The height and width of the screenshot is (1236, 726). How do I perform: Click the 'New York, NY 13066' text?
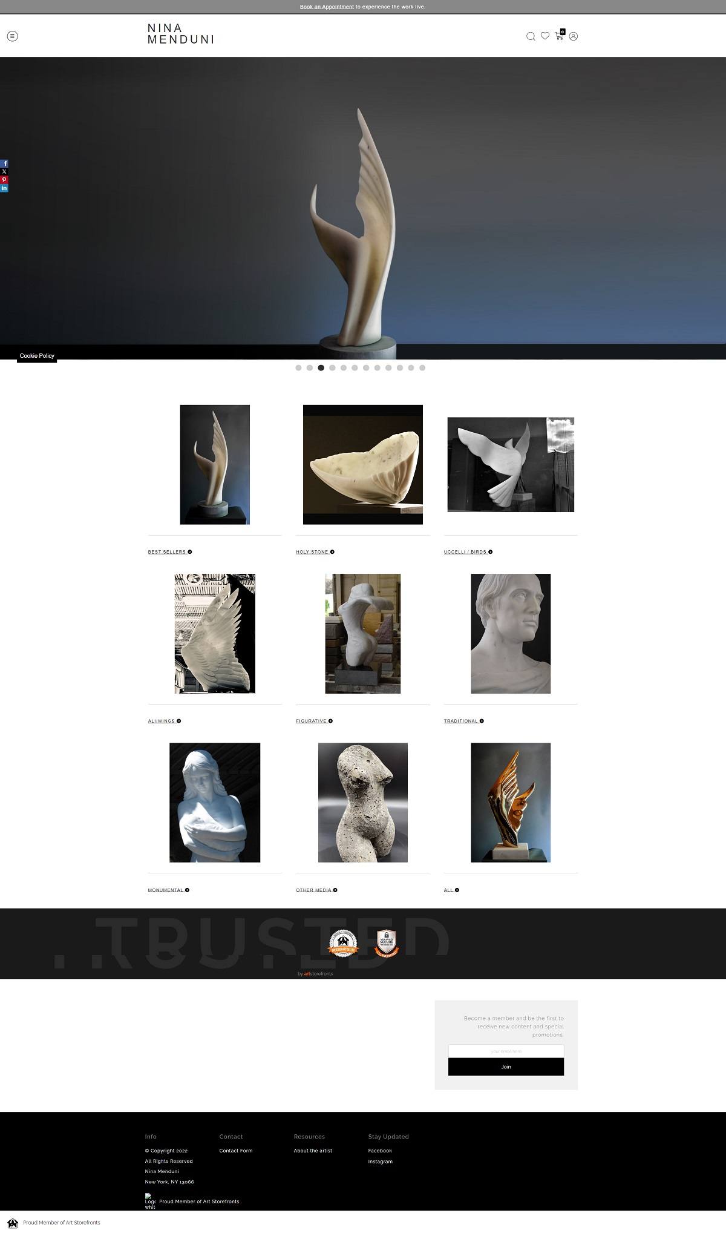[x=169, y=1182]
